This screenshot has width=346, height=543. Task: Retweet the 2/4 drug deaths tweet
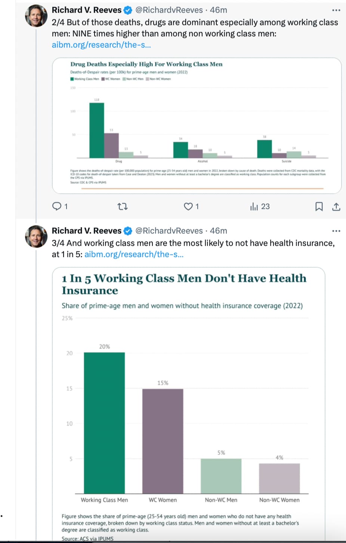click(123, 206)
